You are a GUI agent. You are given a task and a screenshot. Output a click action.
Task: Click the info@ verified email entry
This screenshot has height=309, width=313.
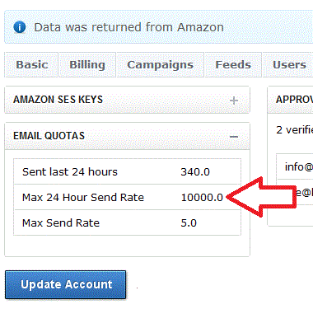click(299, 166)
